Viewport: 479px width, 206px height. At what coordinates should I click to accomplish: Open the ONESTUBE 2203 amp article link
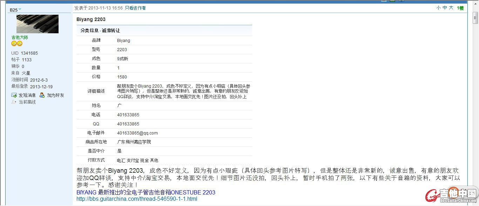click(146, 192)
